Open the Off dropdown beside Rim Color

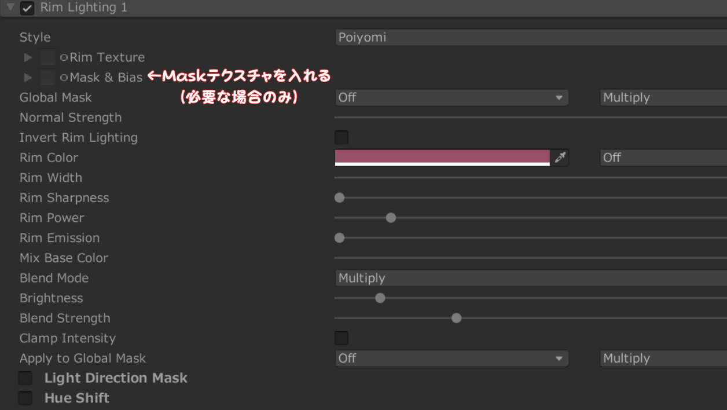[x=663, y=157]
